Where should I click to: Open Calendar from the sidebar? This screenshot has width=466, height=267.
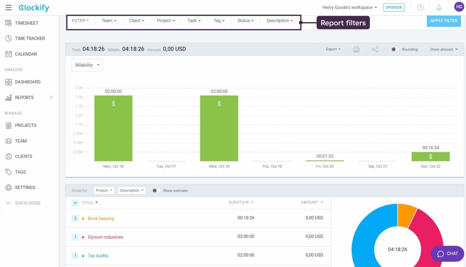pyautogui.click(x=26, y=54)
